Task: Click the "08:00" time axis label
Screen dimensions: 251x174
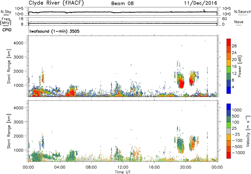Action: pyautogui.click(x=91, y=167)
